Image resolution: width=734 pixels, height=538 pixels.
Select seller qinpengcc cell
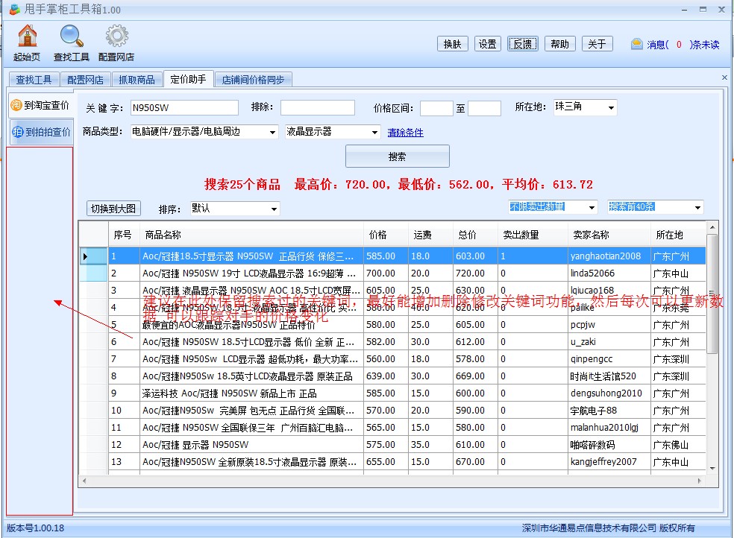click(x=609, y=359)
